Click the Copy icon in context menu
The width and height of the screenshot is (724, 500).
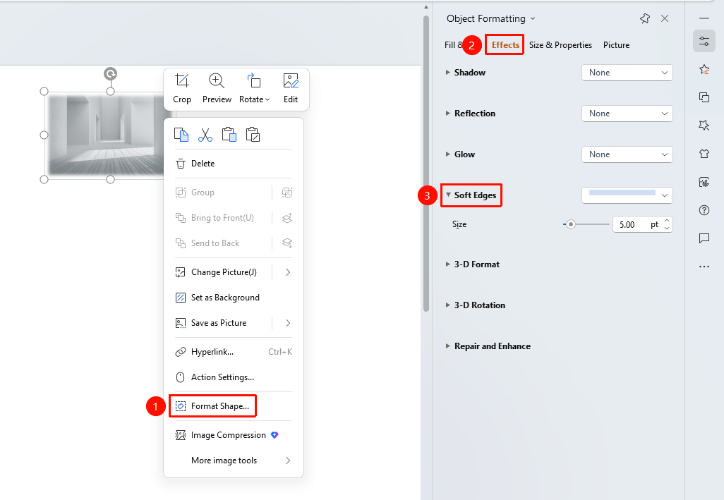[x=181, y=135]
